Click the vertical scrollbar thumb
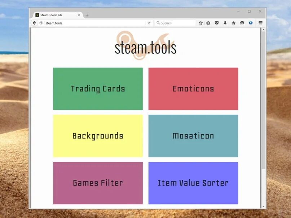The width and height of the screenshot is (291, 218). pyautogui.click(x=263, y=101)
